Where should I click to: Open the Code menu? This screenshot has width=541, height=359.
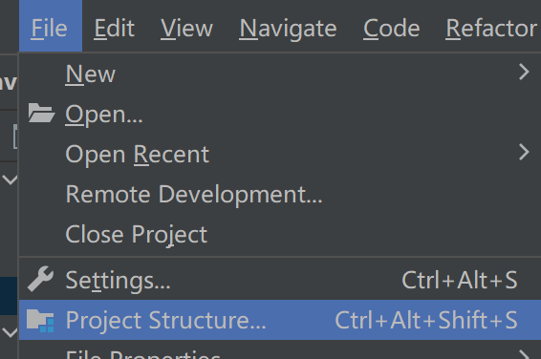(392, 29)
